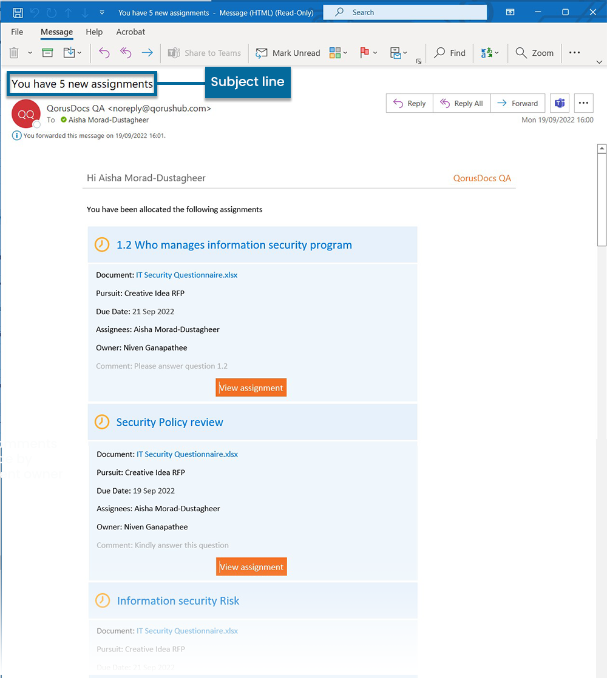
Task: Open ribbon more commands ellipsis
Action: click(x=575, y=52)
